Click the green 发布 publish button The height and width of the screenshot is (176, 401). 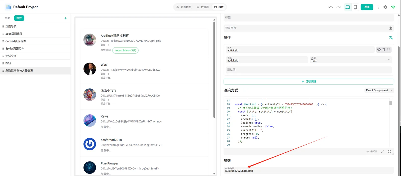click(x=367, y=7)
